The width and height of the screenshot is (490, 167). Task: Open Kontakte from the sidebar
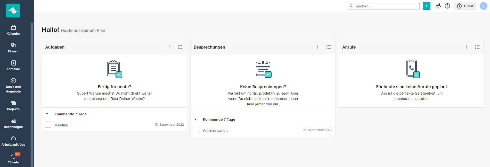click(13, 66)
